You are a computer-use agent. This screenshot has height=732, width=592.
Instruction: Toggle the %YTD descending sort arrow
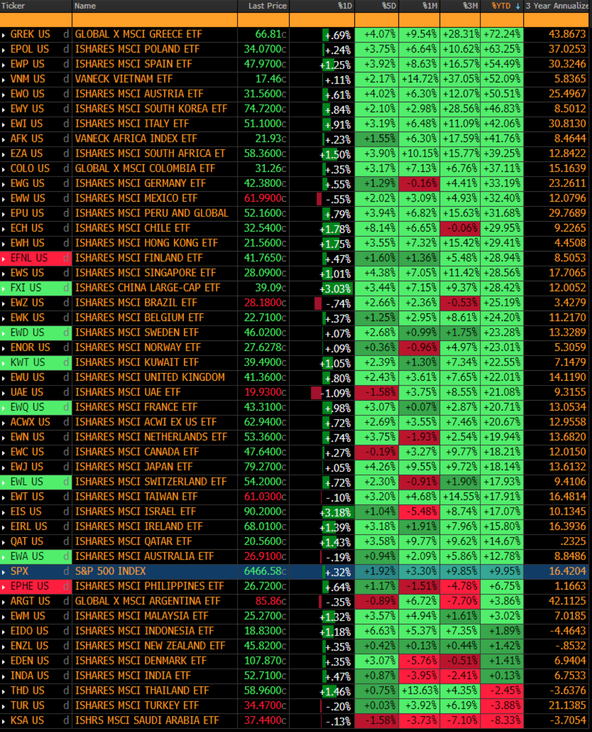point(518,6)
